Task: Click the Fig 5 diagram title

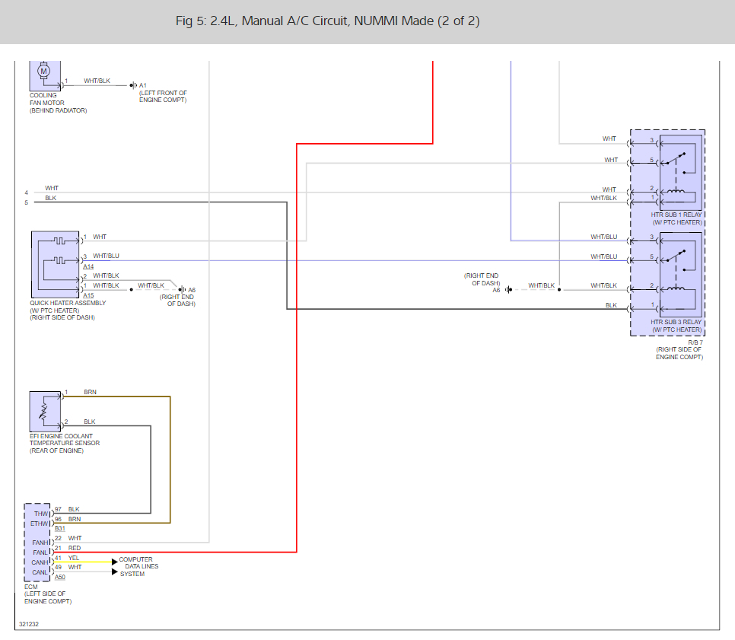Action: [x=327, y=21]
